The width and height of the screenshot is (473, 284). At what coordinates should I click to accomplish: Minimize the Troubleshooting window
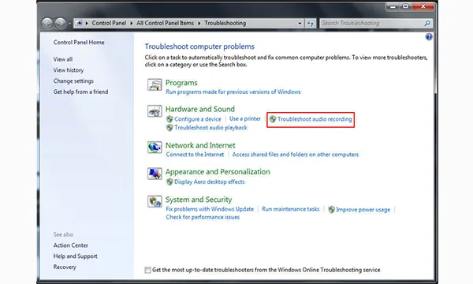tap(393, 6)
